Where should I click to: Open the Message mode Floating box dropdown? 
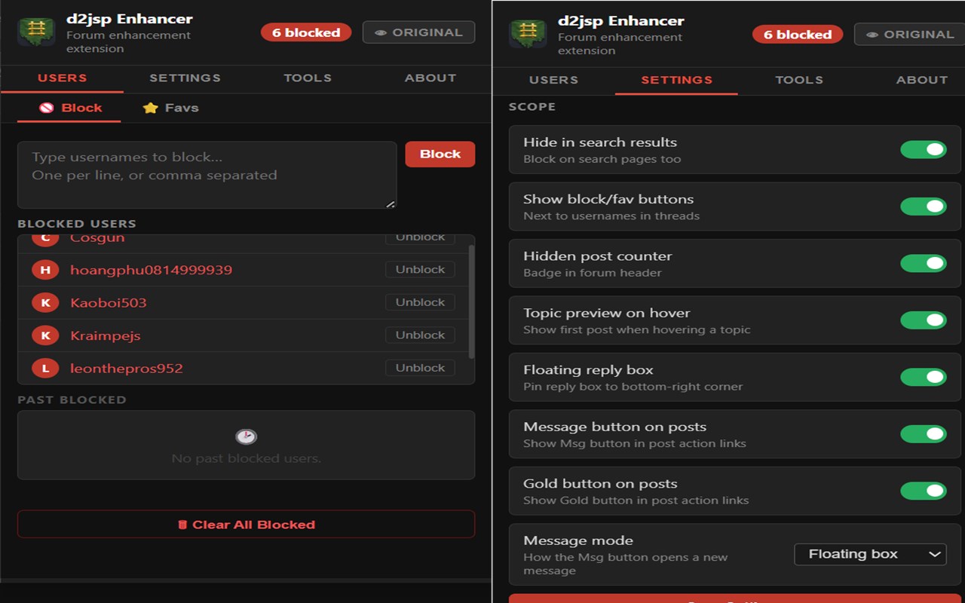point(871,554)
